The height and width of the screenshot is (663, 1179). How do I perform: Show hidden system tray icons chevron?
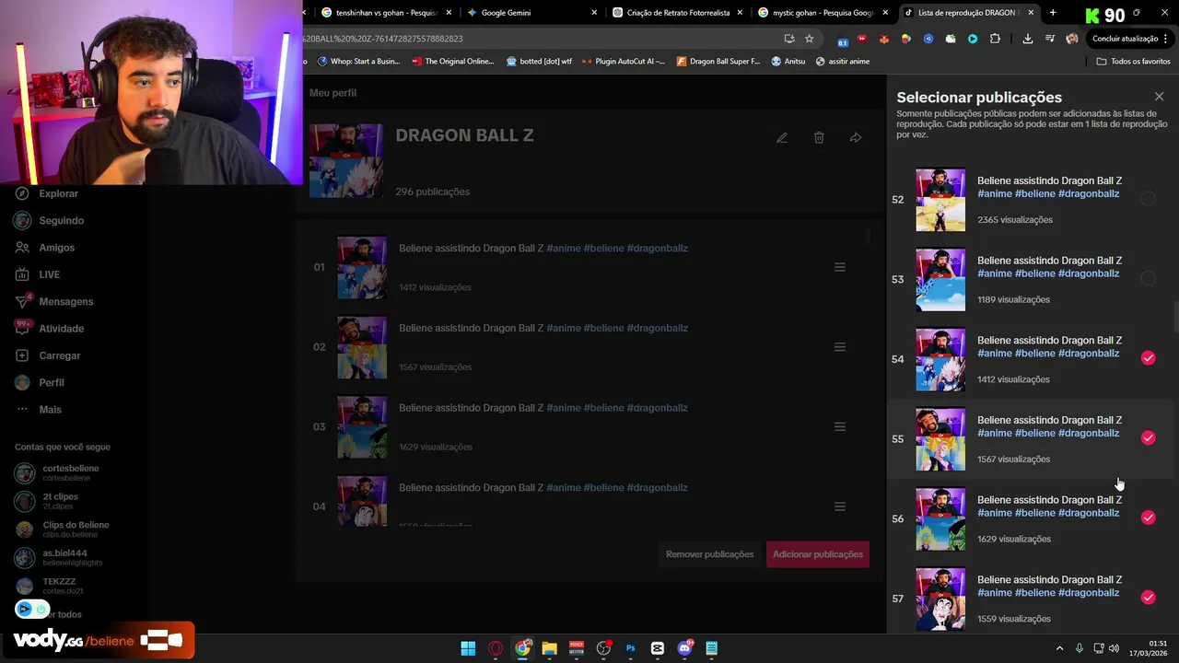[1059, 648]
